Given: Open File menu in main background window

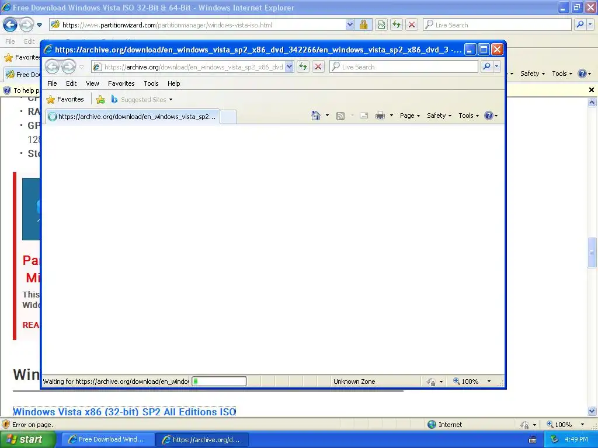Looking at the screenshot, I should [11, 41].
